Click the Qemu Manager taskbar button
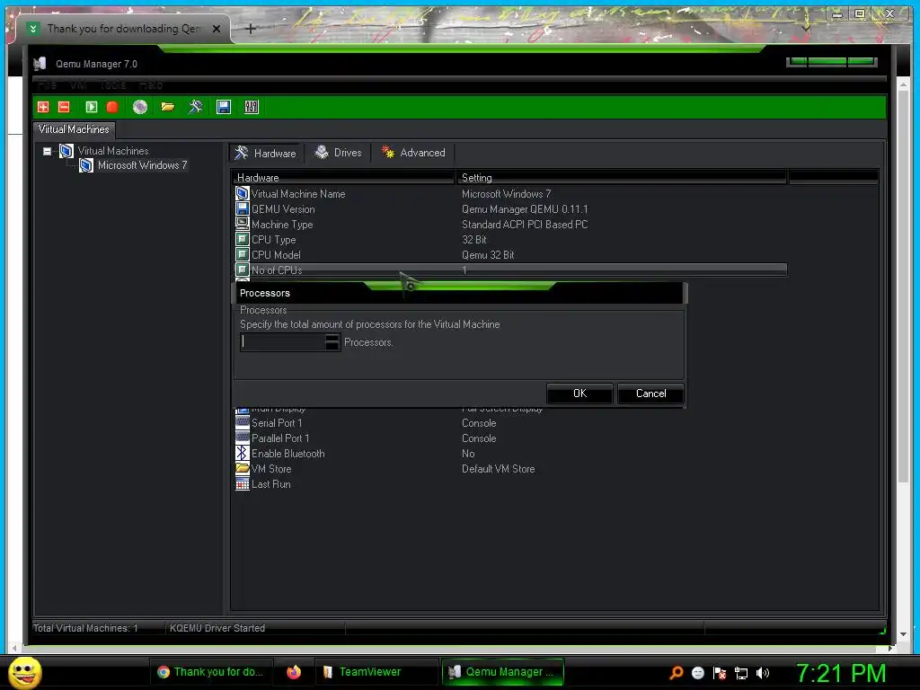 pyautogui.click(x=502, y=672)
